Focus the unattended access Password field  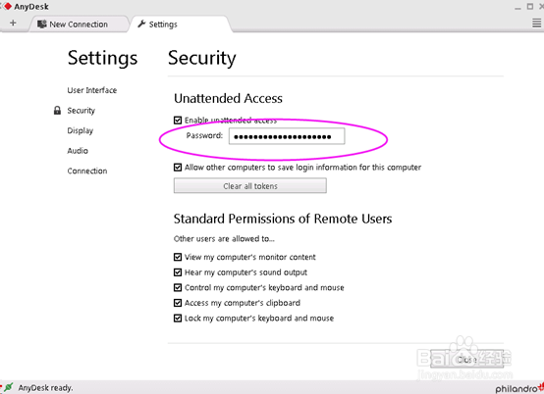[x=287, y=136]
